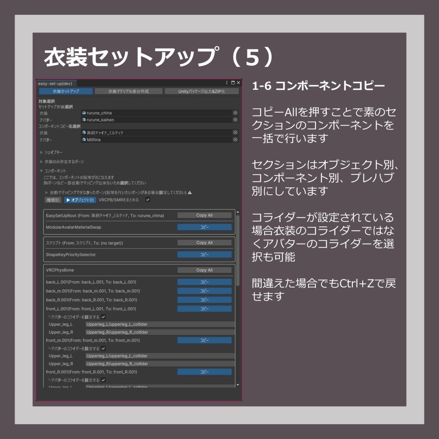Click コピー for ModularAvatarMaterialSwap
The width and height of the screenshot is (439, 439).
204,227
